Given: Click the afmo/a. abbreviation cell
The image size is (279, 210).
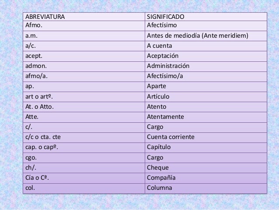Looking at the screenshot, I should (84, 77).
